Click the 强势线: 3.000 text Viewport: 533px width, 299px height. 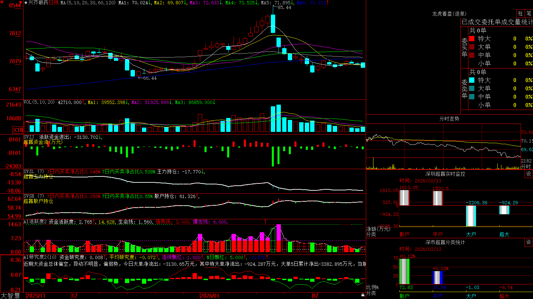[x=173, y=222]
